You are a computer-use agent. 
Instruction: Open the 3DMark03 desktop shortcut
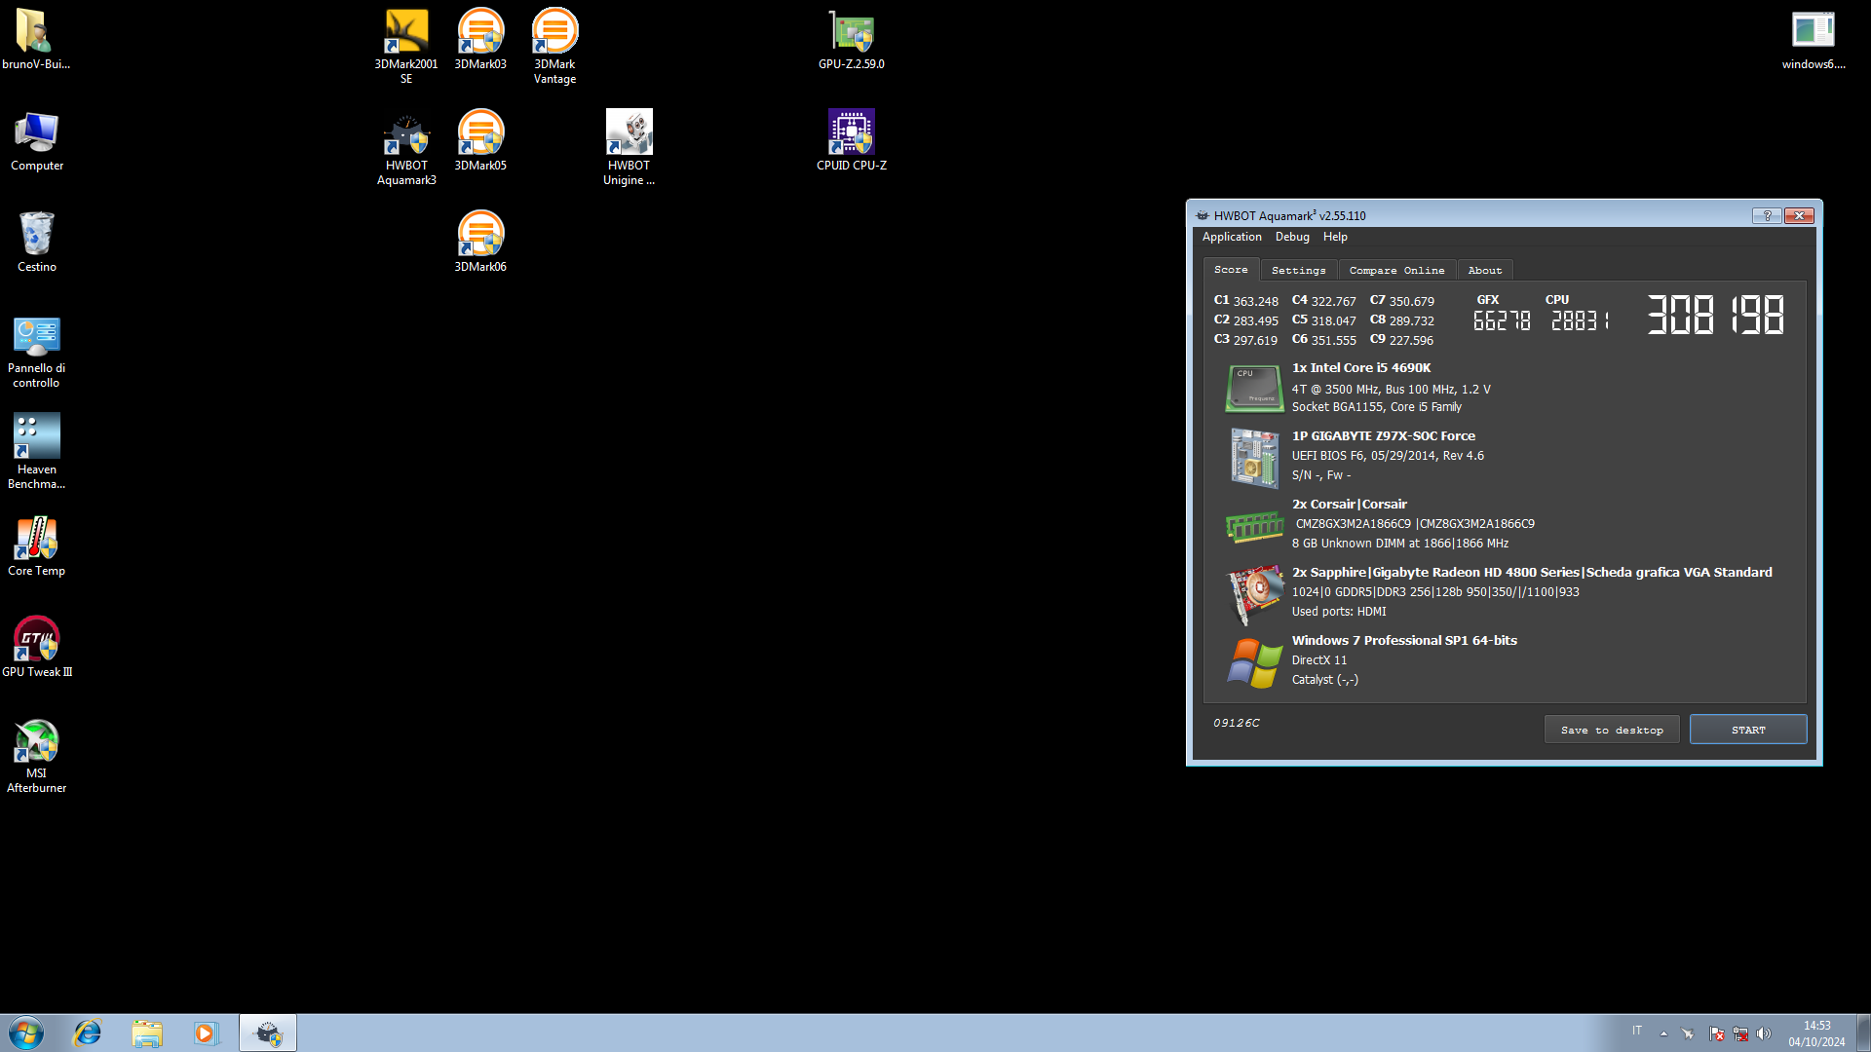(480, 39)
